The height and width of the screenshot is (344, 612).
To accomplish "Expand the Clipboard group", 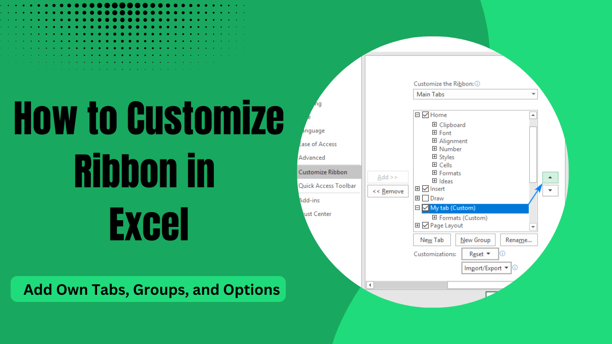I will point(435,125).
